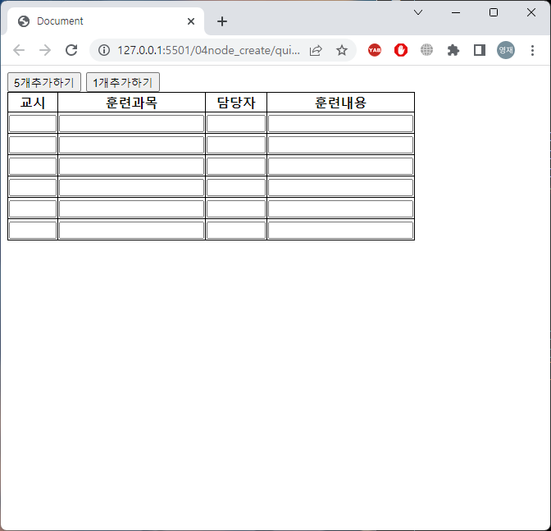Focus third row 담당자 input
The image size is (551, 531).
(236, 166)
